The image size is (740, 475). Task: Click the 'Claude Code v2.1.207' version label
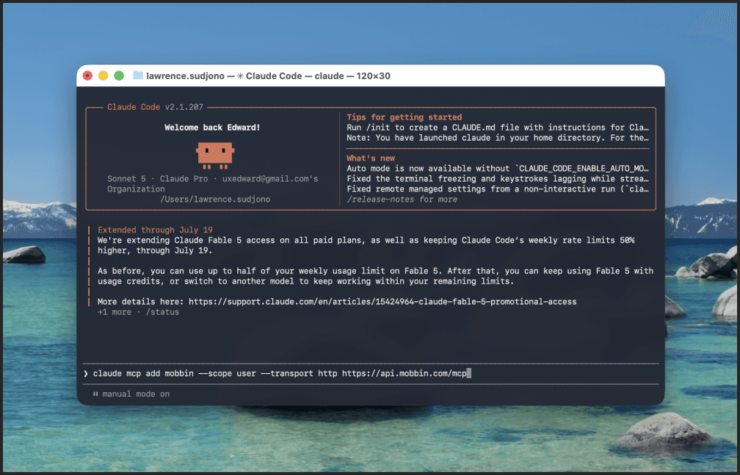tap(155, 107)
